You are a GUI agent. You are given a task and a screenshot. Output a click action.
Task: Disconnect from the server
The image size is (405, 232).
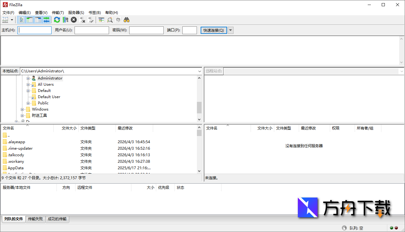82,20
